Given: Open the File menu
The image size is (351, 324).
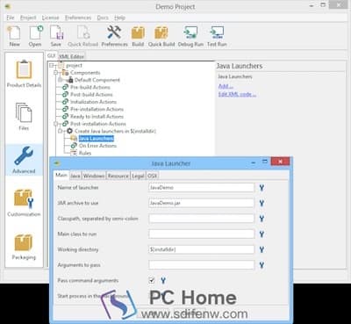Looking at the screenshot, I should 11,18.
